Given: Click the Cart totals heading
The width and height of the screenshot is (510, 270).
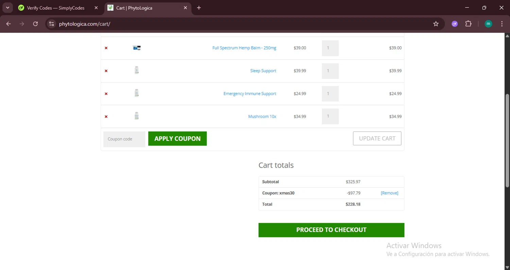Looking at the screenshot, I should 276,165.
